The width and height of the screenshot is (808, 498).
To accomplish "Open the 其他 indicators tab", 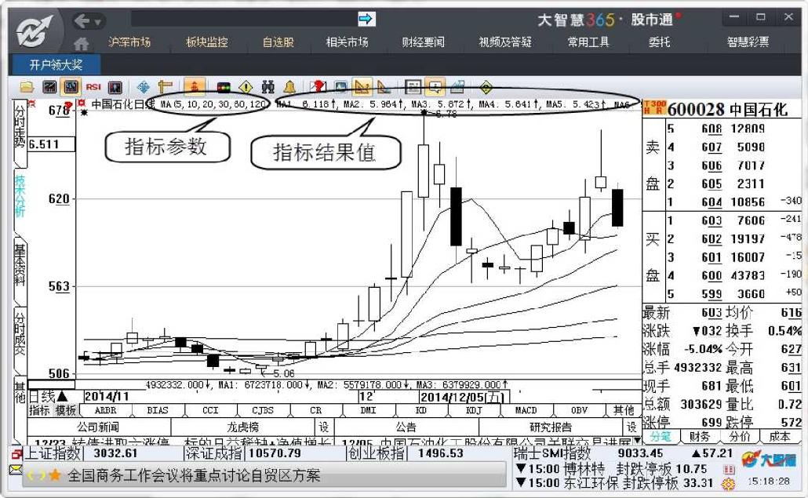I will coord(624,410).
